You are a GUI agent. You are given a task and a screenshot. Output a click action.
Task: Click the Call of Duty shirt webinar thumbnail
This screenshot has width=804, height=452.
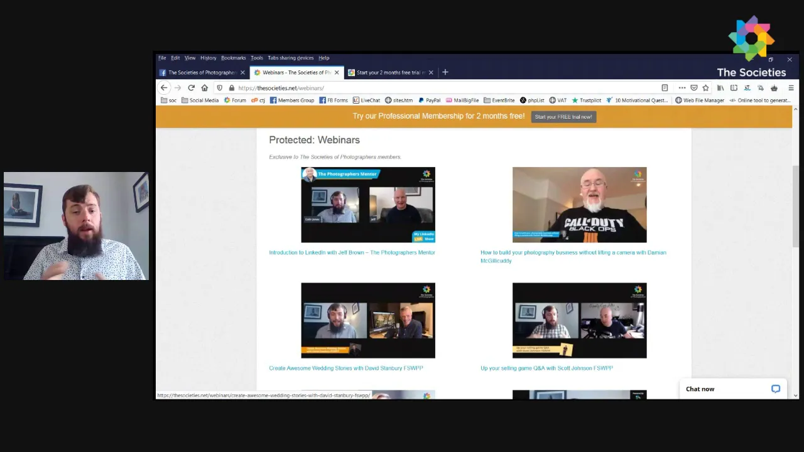coord(579,205)
